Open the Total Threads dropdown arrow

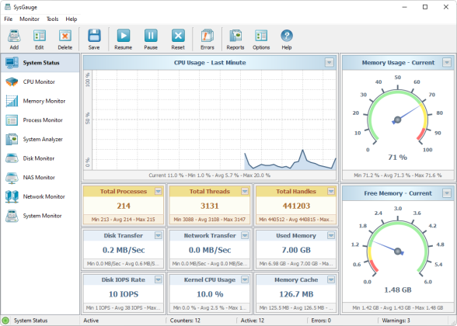245,191
